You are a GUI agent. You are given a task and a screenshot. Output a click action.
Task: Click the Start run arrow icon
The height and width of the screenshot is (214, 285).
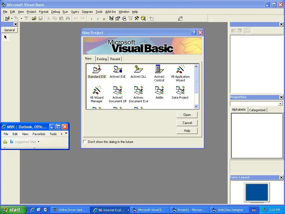click(91, 19)
